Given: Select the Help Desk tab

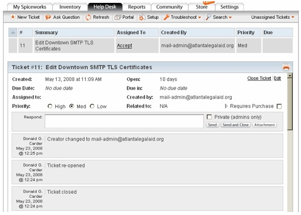Looking at the screenshot, I should tap(105, 7).
